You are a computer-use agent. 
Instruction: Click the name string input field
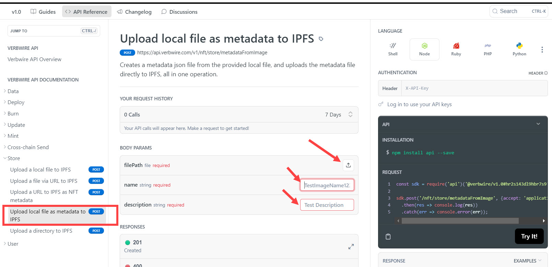pos(327,185)
